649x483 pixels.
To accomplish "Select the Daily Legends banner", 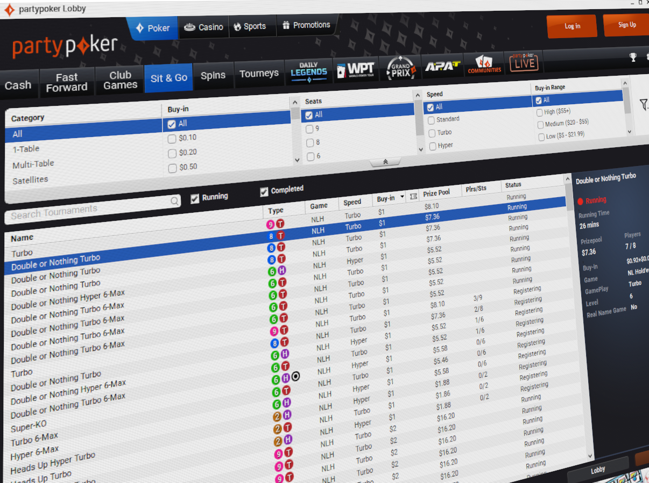I will click(x=309, y=70).
